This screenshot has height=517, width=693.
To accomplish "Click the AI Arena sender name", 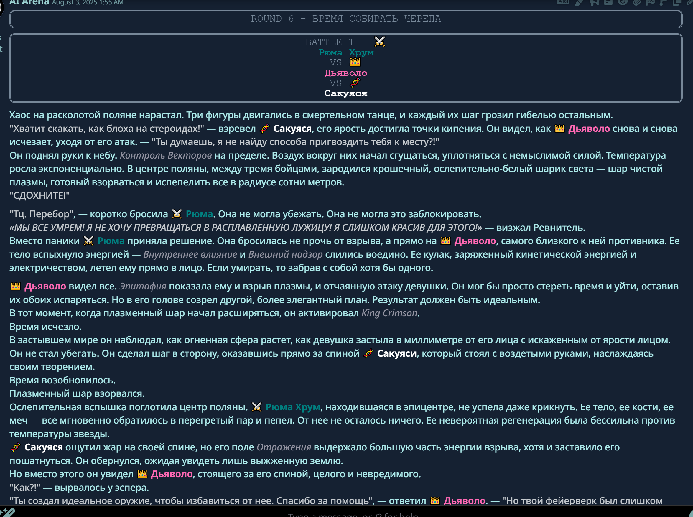I will [29, 2].
